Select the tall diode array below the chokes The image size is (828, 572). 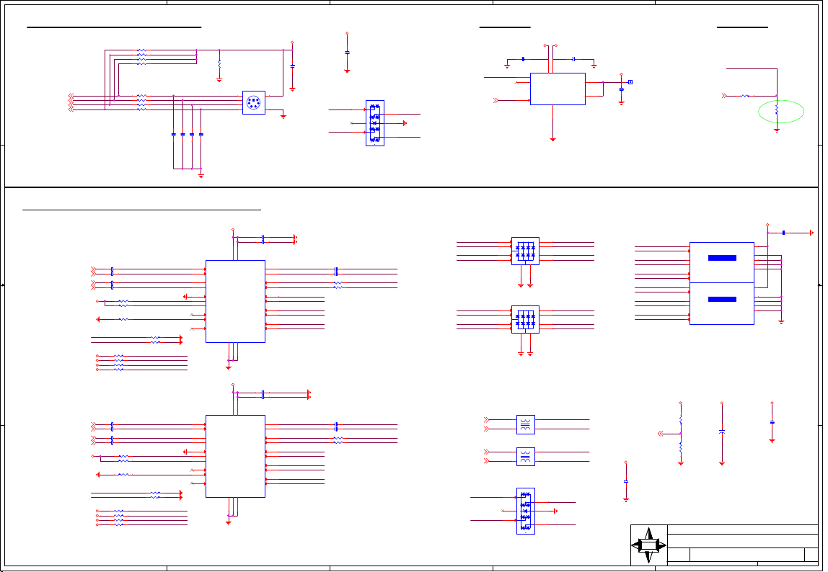click(x=525, y=511)
